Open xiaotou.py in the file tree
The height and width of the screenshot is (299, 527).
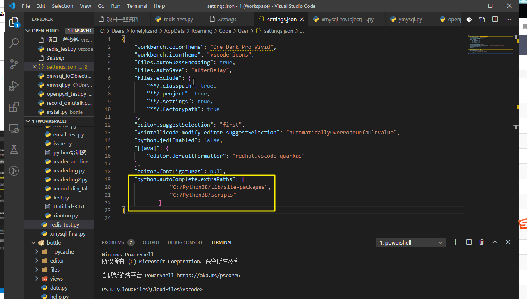59,215
